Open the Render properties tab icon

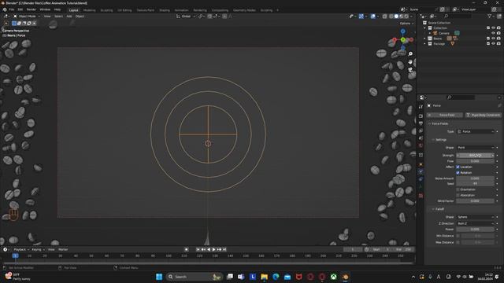point(421,116)
